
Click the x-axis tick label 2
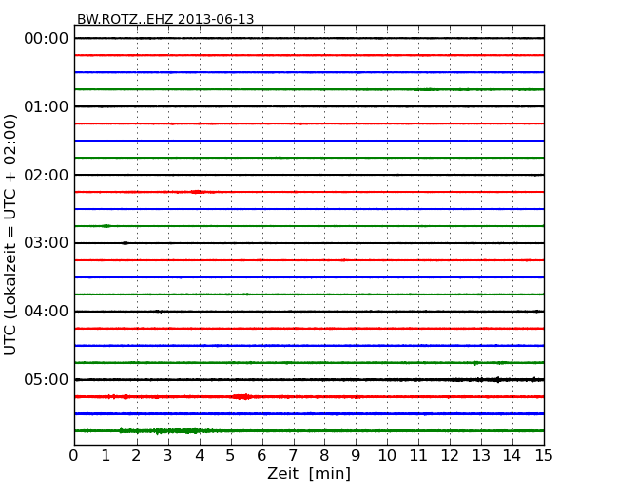(x=136, y=456)
